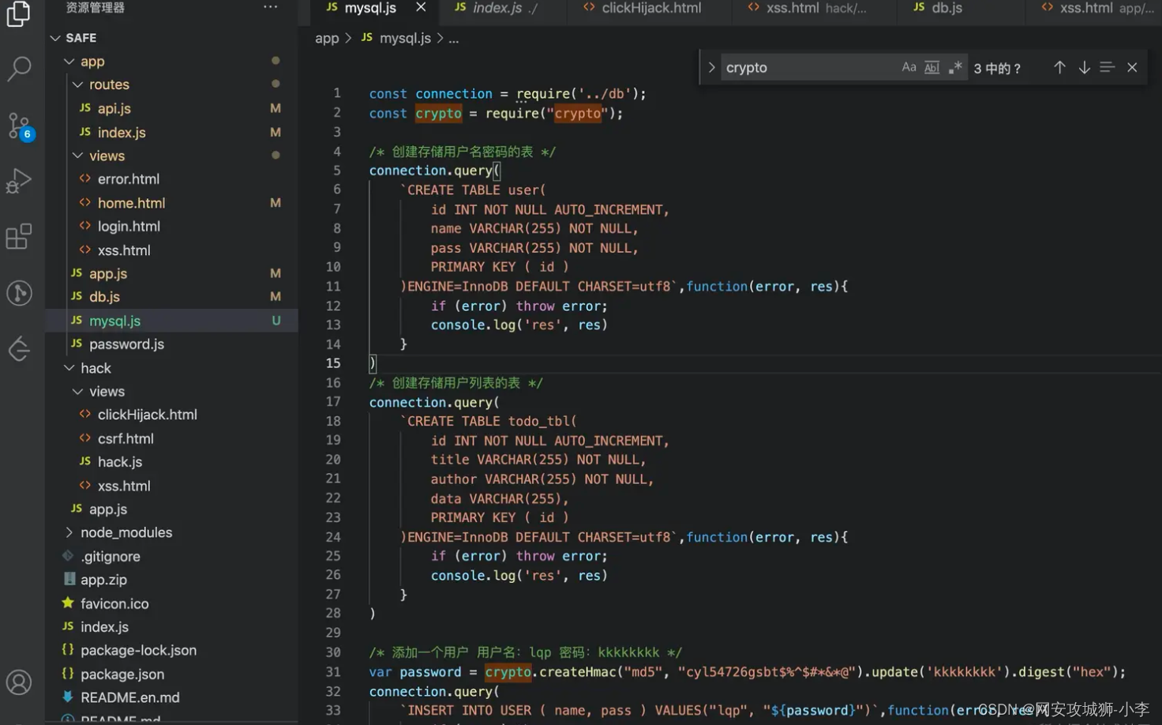Open the Search view in activity bar

pos(19,69)
